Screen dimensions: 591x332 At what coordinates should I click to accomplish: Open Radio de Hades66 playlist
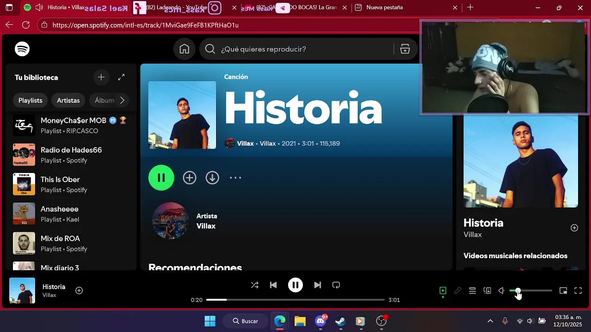(71, 155)
